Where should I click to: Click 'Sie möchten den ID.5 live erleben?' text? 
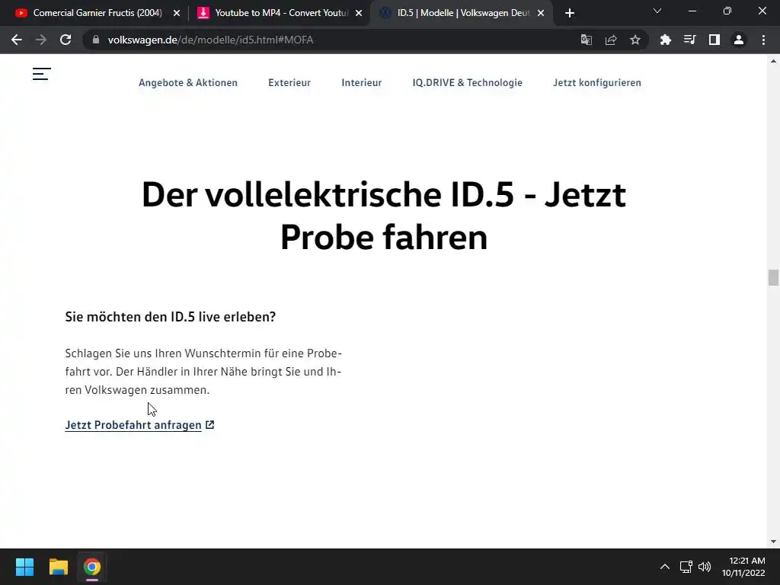[x=171, y=317]
